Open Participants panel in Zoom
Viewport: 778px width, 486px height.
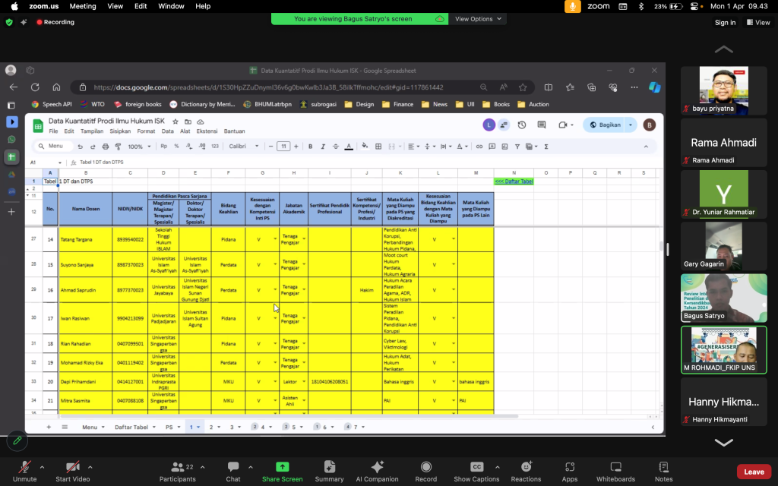[177, 472]
